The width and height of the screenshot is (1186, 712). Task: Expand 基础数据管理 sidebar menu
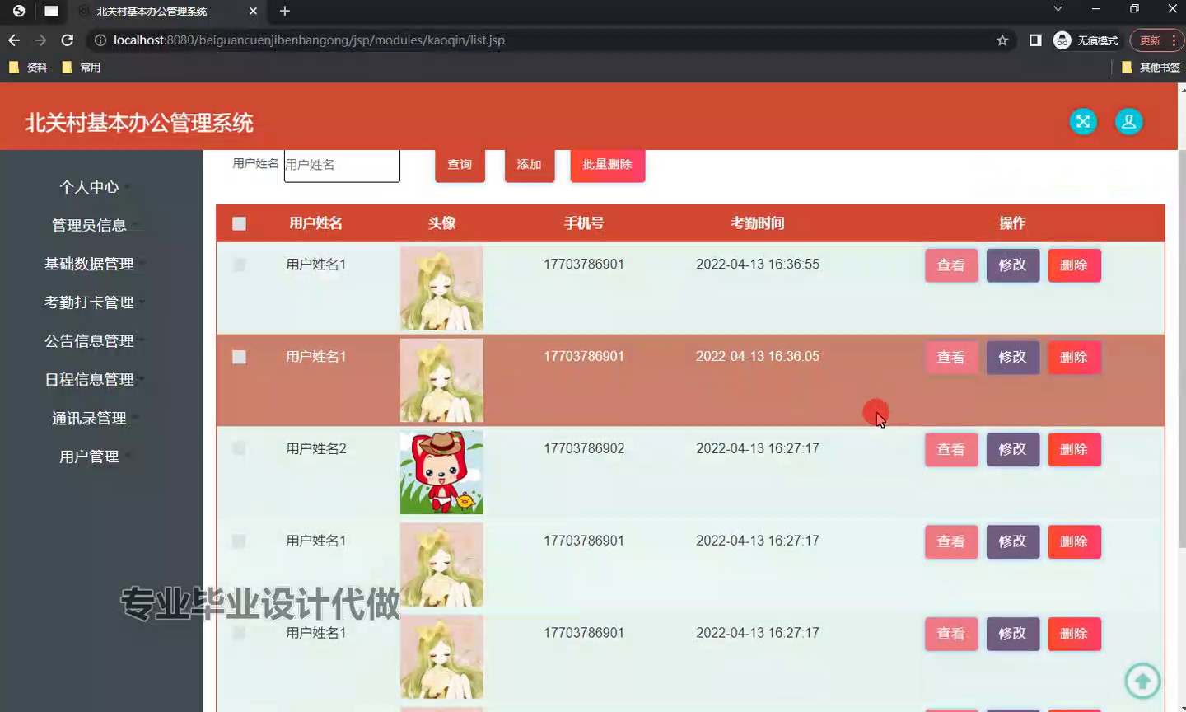pos(89,264)
